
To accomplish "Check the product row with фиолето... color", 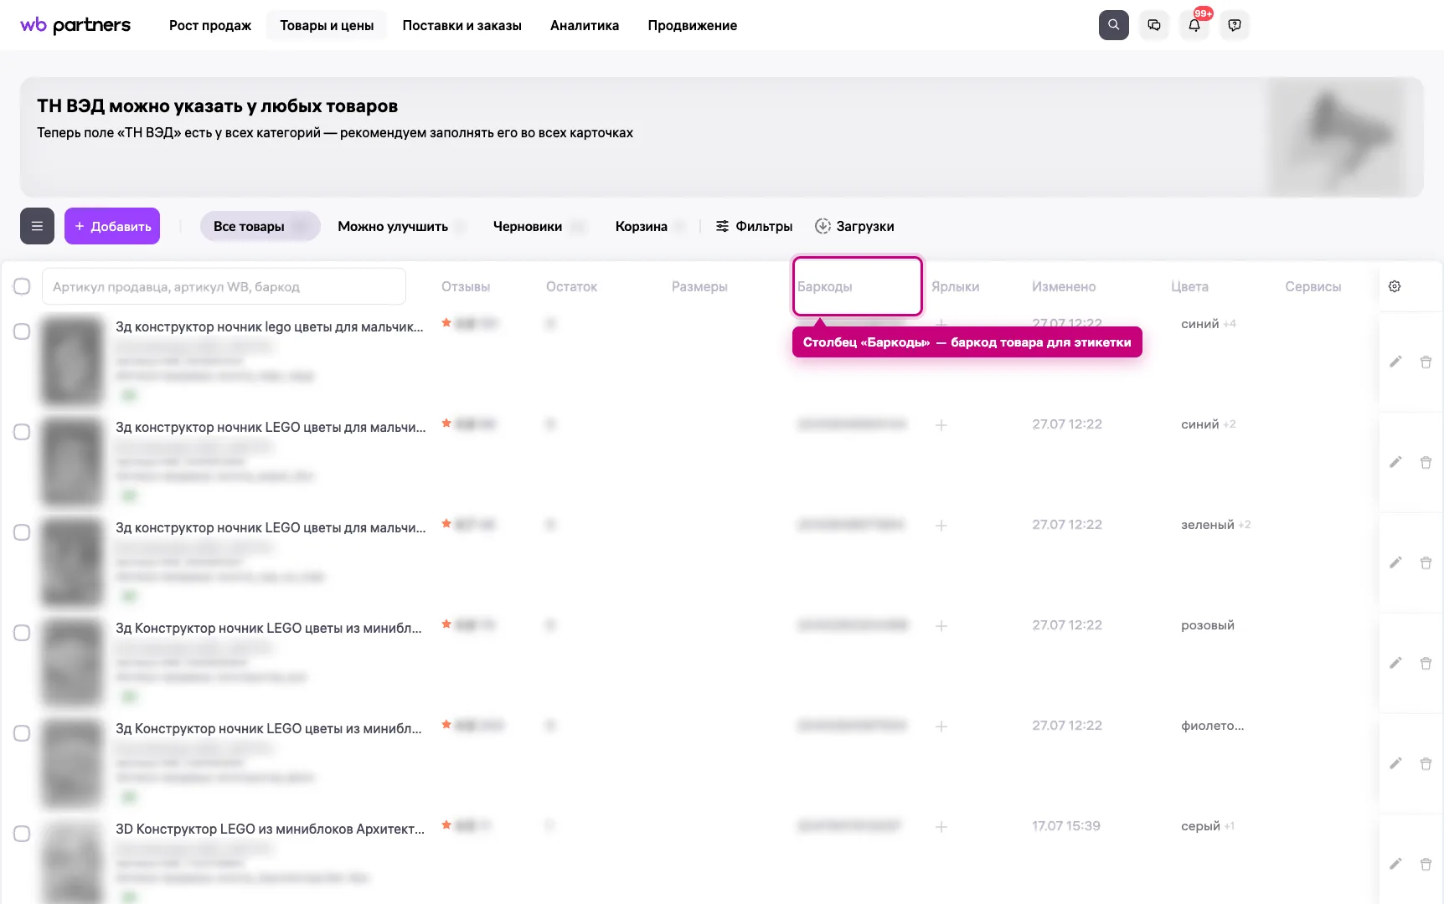I will [x=22, y=733].
